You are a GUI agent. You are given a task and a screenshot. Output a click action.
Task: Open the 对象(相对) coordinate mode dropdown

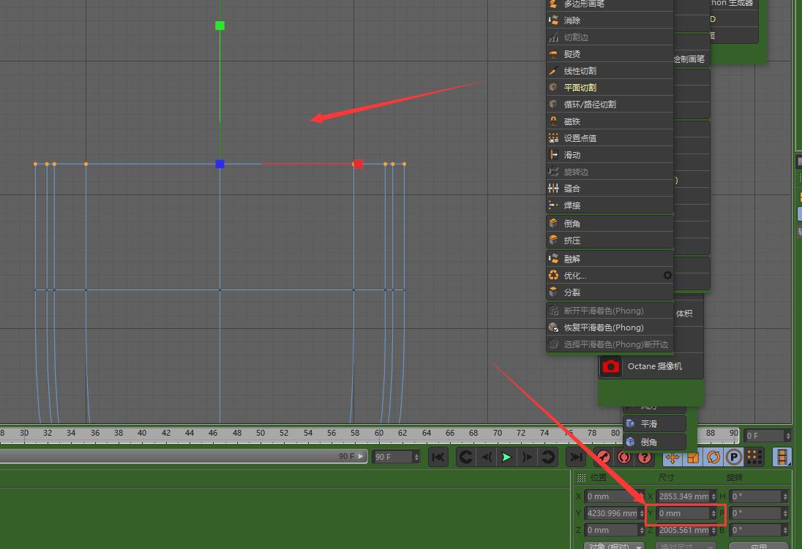click(x=613, y=545)
